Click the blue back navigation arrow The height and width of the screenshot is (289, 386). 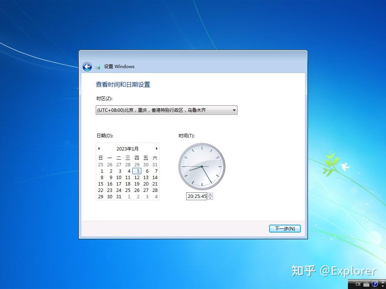pos(87,67)
